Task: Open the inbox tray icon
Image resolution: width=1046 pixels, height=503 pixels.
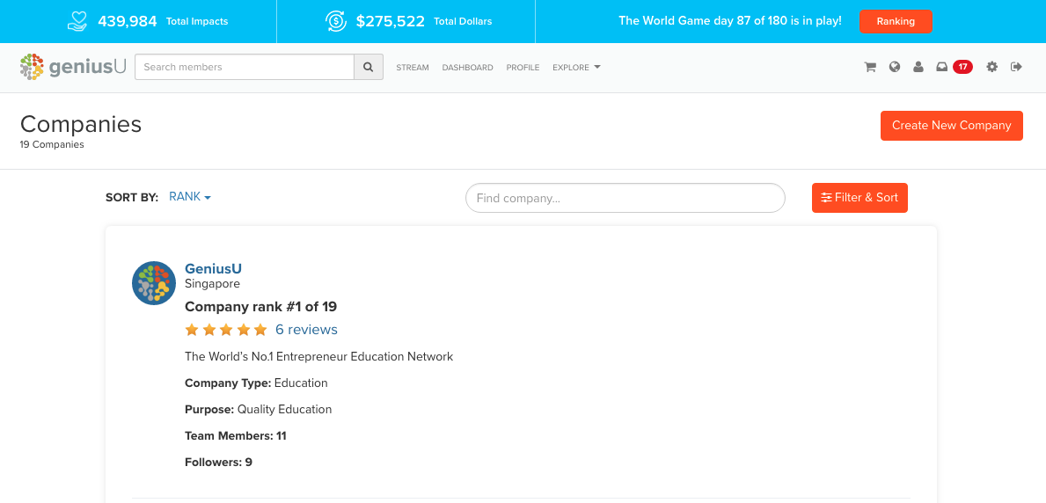Action: point(942,67)
